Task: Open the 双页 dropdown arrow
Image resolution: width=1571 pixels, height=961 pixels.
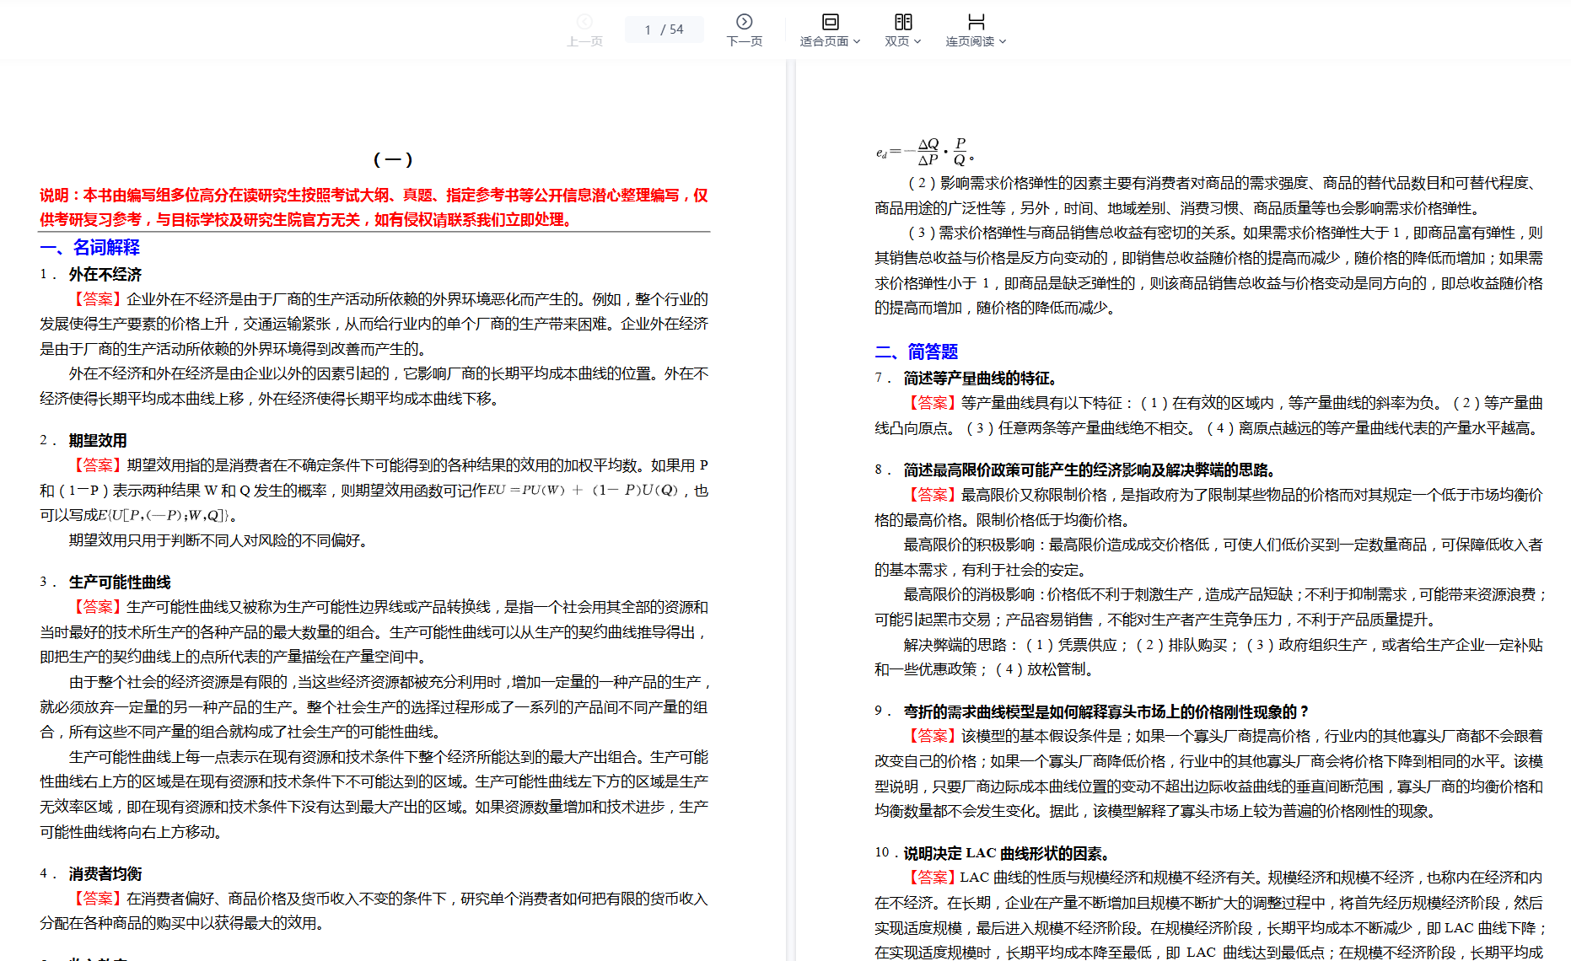Action: coord(917,41)
